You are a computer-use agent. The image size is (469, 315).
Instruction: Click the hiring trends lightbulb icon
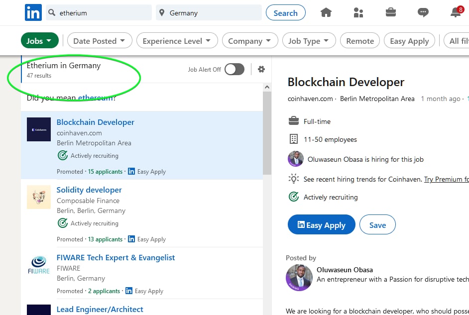coord(294,179)
